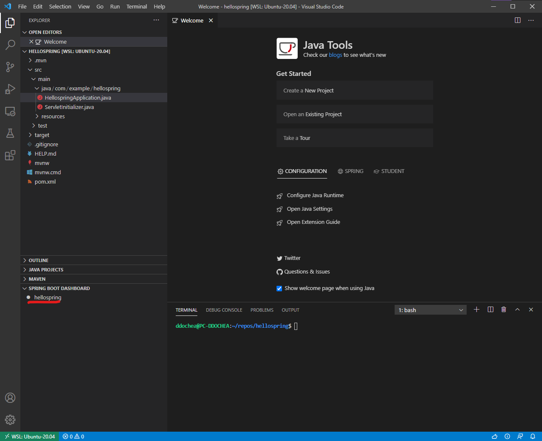
Task: Open the File menu
Action: click(x=22, y=6)
